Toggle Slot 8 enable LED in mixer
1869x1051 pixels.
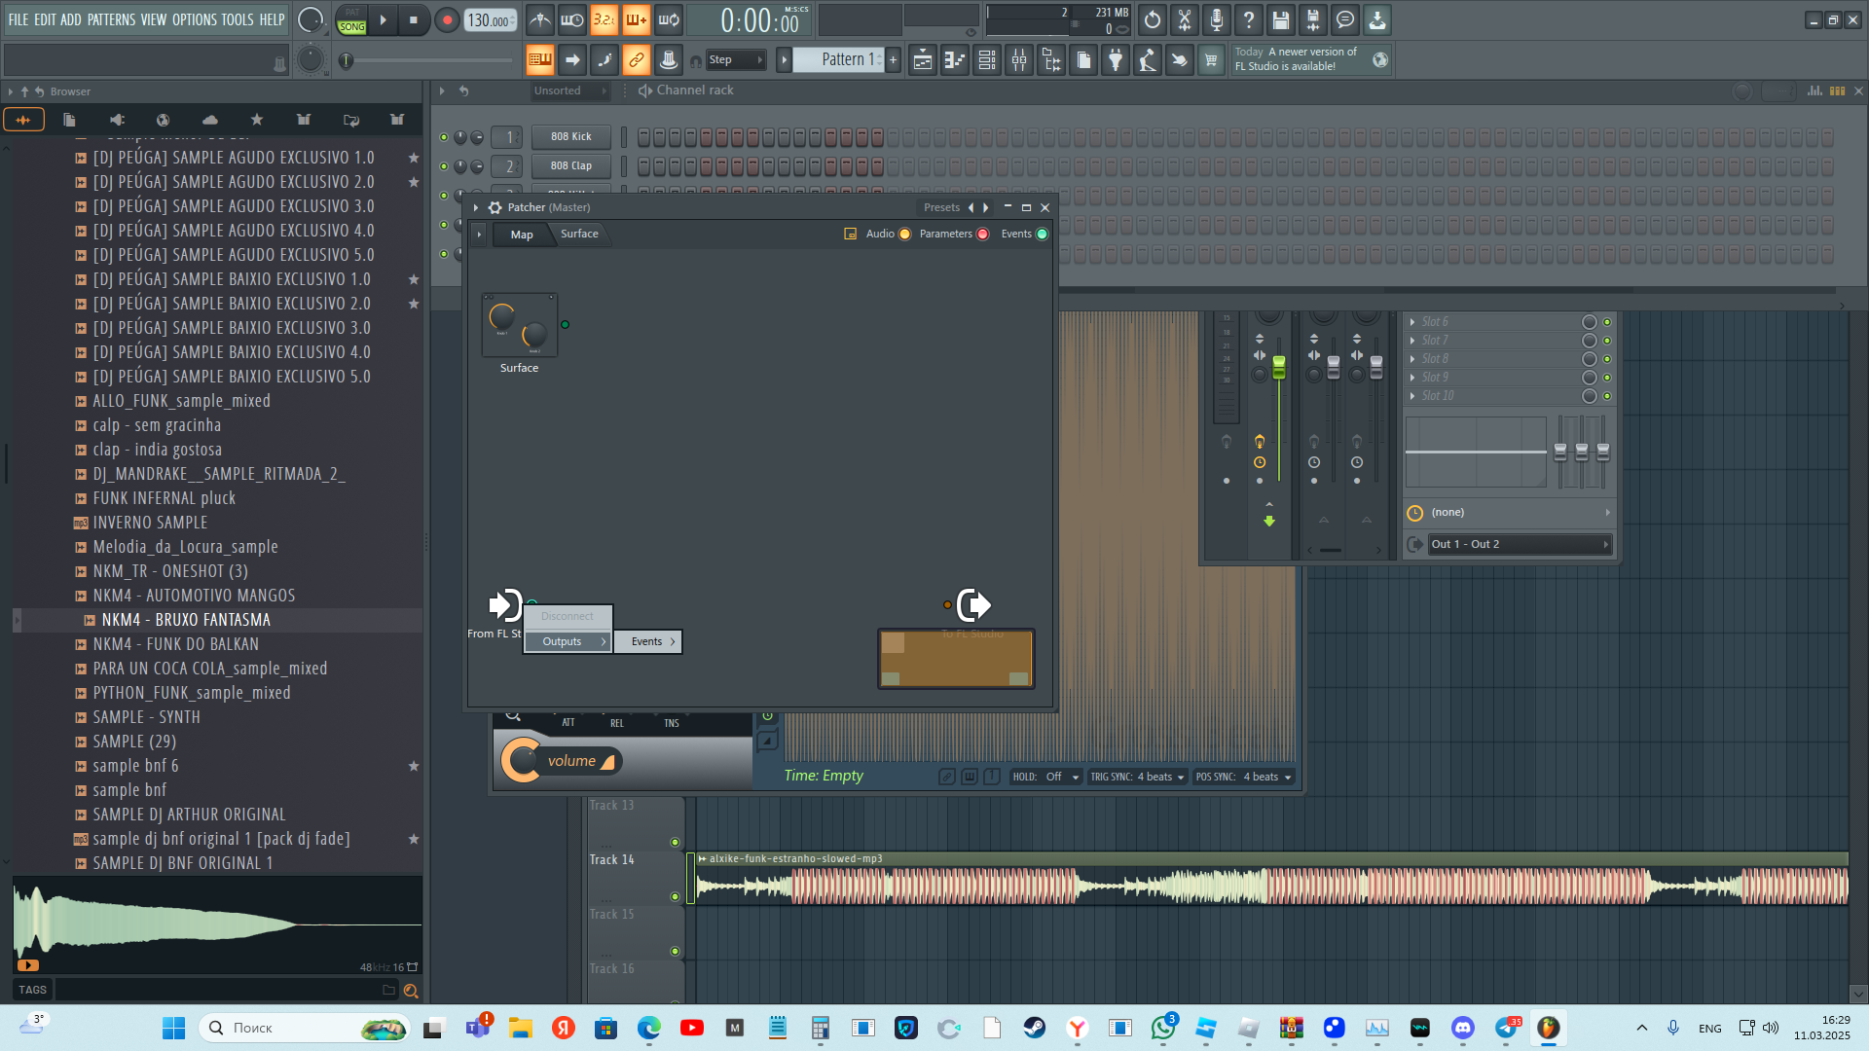(x=1607, y=359)
